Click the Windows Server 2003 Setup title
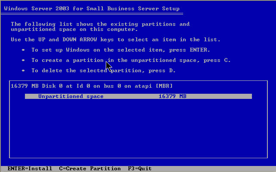The height and width of the screenshot is (172, 276). (92, 9)
